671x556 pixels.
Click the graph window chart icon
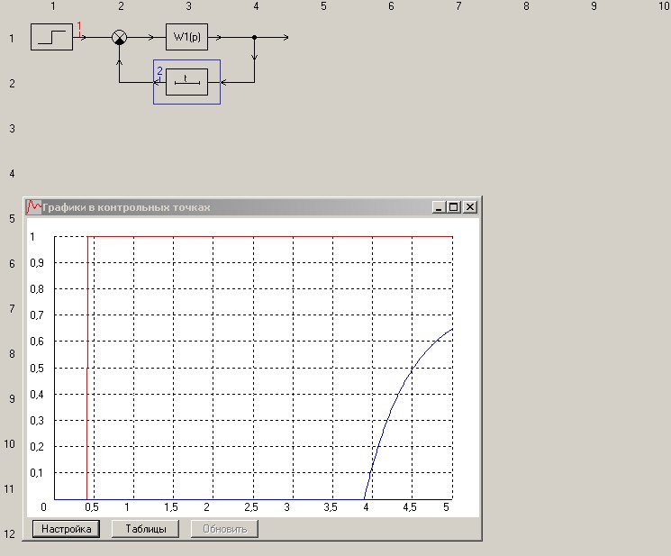point(34,207)
